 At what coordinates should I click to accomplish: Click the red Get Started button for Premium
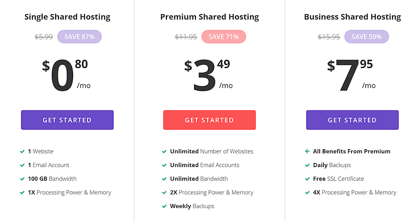click(209, 120)
